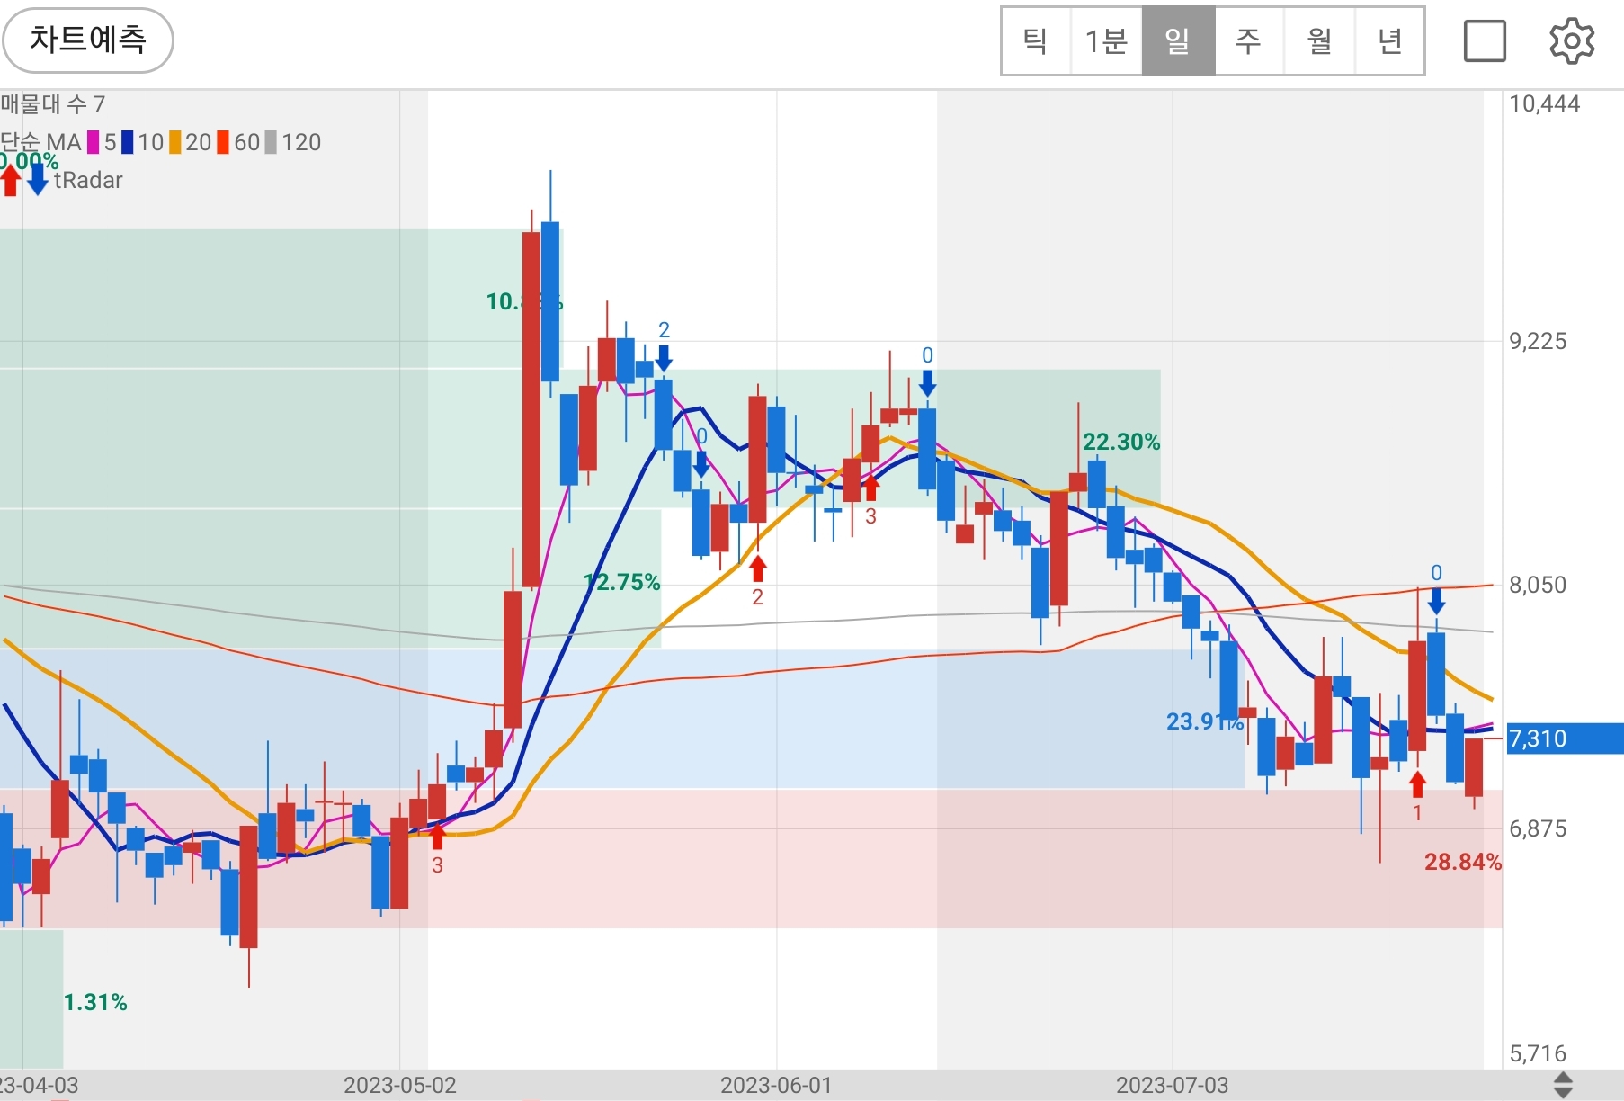Image resolution: width=1624 pixels, height=1101 pixels.
Task: Click the 28.84% volume profile label
Action: click(1463, 862)
